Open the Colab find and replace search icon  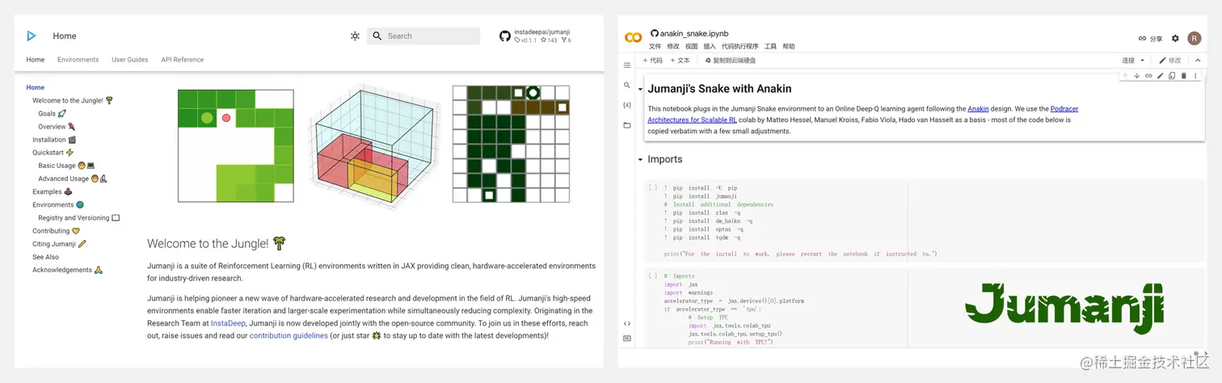click(x=627, y=85)
